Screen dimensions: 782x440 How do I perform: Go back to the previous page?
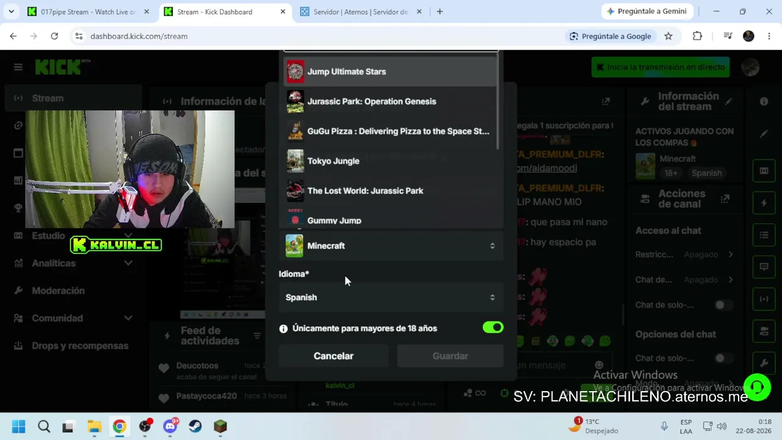[x=13, y=36]
